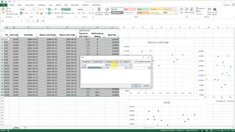The image size is (235, 132).
Task: Click Delete Level in Sort dialog
Action: (x=98, y=62)
